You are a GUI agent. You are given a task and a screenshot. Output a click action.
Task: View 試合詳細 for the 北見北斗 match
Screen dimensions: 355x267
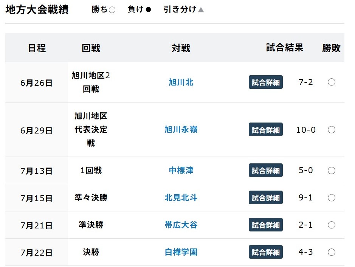click(265, 197)
